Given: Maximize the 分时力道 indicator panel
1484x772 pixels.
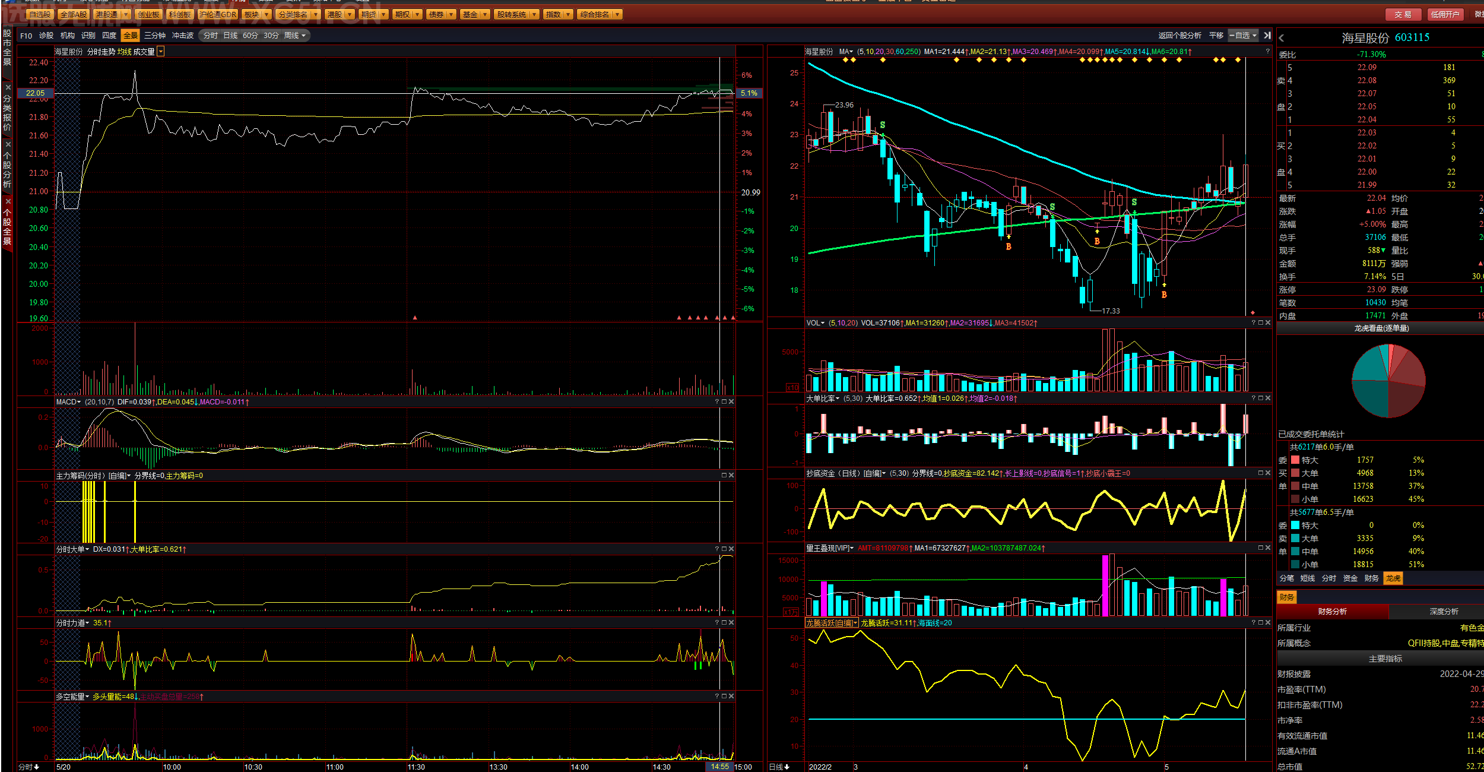Looking at the screenshot, I should click(724, 623).
